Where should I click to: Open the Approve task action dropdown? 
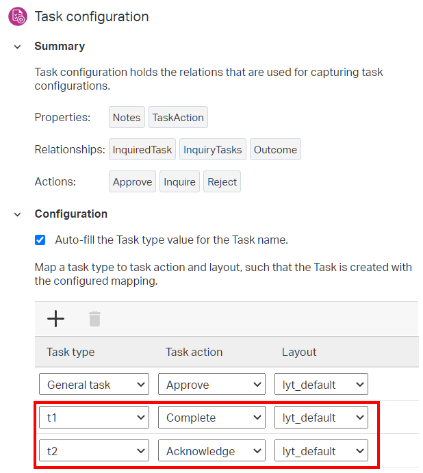(211, 385)
